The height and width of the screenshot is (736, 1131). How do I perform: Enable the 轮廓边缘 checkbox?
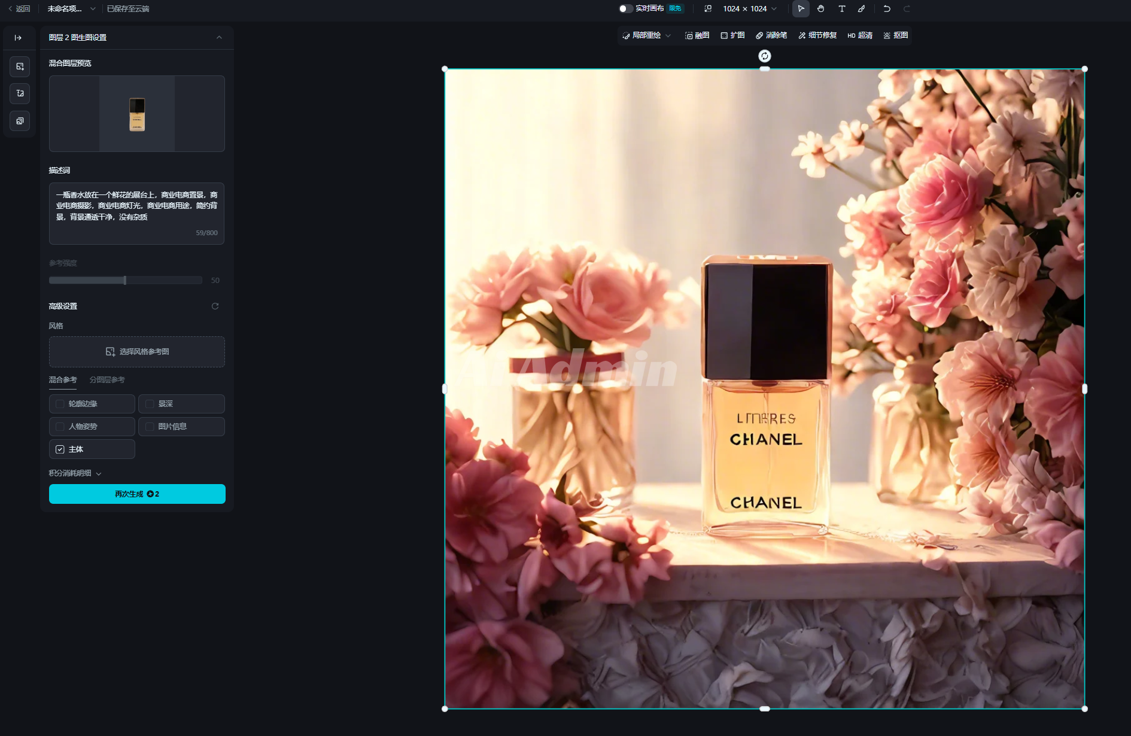pyautogui.click(x=60, y=404)
